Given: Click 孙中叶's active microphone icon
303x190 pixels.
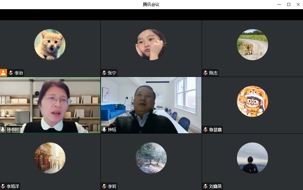Looking at the screenshot, I should 3,130.
